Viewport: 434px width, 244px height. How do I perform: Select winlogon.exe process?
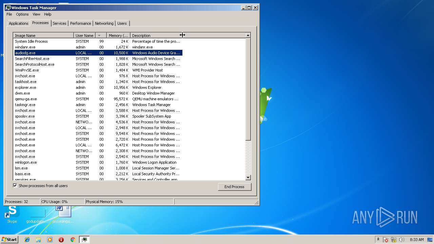click(98, 162)
